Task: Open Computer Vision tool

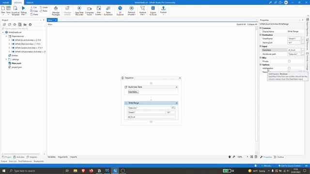Action: [89, 11]
